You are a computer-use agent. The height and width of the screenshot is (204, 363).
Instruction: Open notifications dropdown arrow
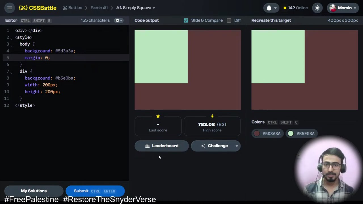tap(275, 8)
